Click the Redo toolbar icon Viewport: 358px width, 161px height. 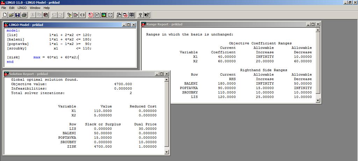[60, 15]
